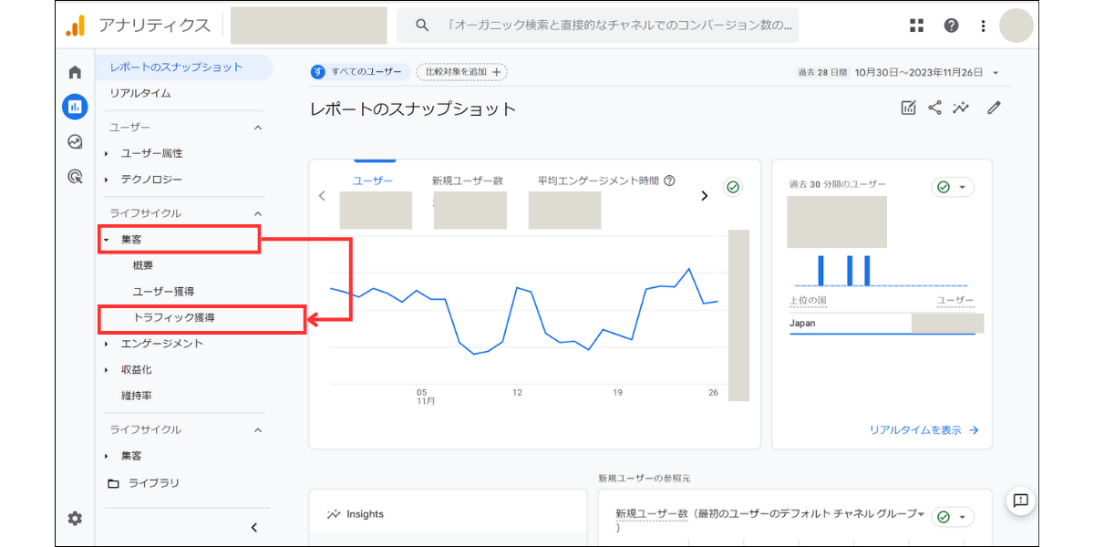The image size is (1094, 547).
Task: Open 概要 under 集客
Action: point(143,265)
